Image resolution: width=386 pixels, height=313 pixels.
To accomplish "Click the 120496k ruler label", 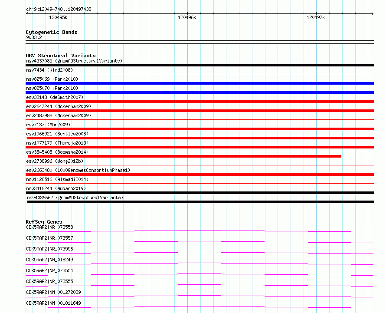I will [187, 17].
